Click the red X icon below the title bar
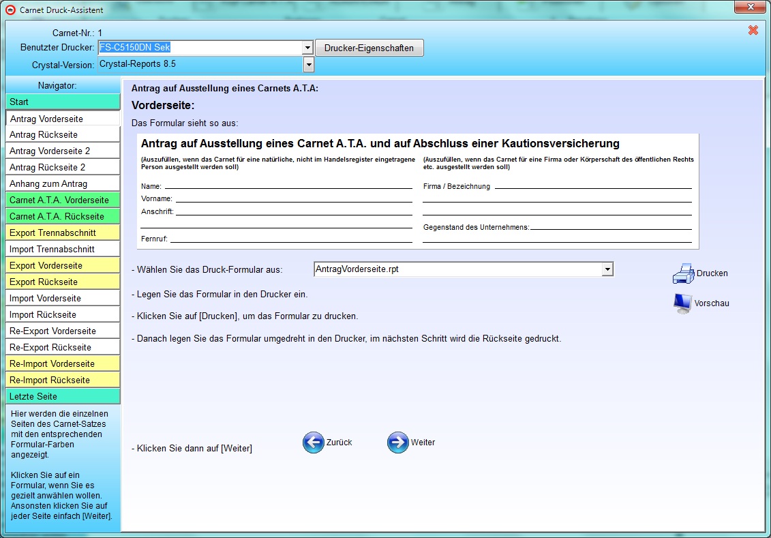 tap(753, 31)
